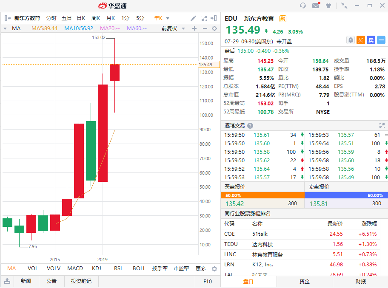Open the 公告 tab
Image resolution: width=388 pixels, height=288 pixels.
[x=51, y=281]
